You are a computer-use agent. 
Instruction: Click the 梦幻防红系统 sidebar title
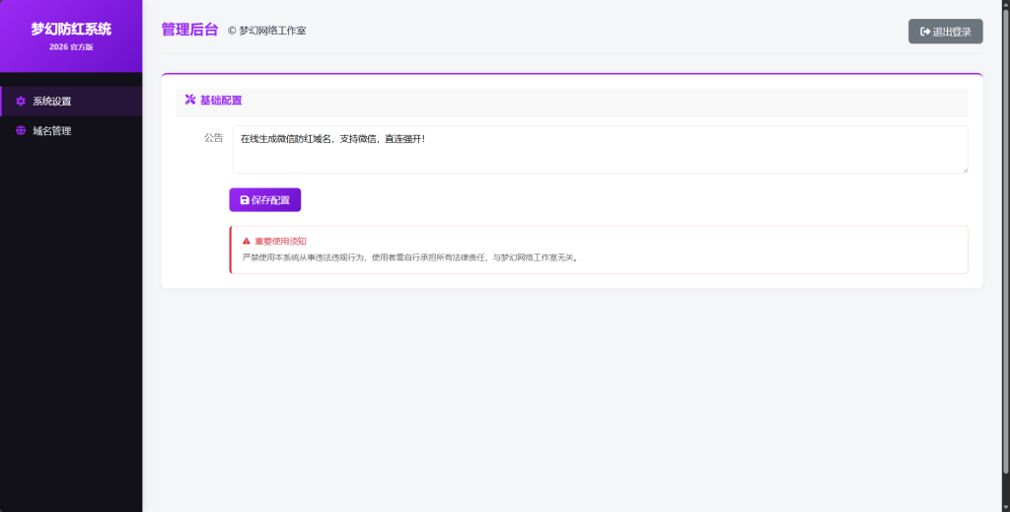[71, 29]
